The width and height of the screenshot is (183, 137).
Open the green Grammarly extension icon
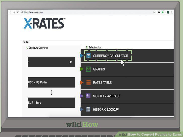point(163,12)
